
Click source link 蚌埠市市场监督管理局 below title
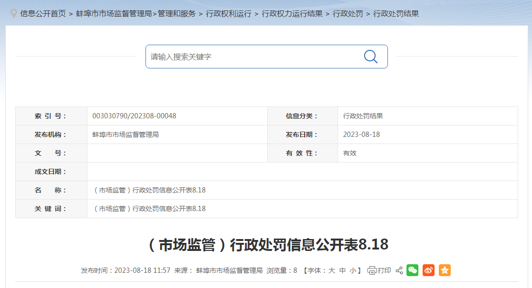pyautogui.click(x=229, y=270)
